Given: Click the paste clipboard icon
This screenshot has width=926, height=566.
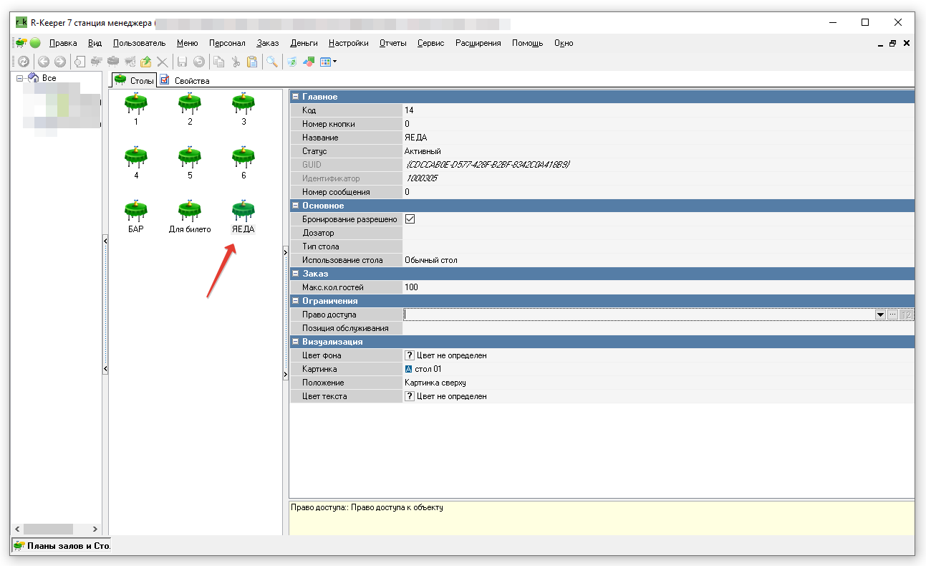Looking at the screenshot, I should point(251,62).
